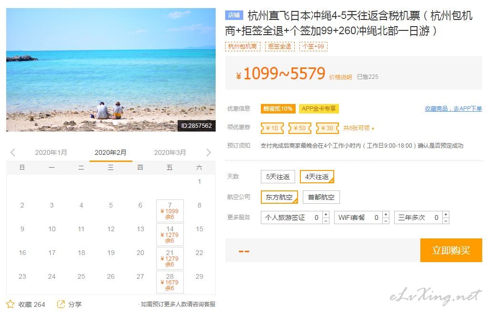The width and height of the screenshot is (487, 312).
Task: Increase 三年多次 quantity with plus
Action: click(x=446, y=214)
